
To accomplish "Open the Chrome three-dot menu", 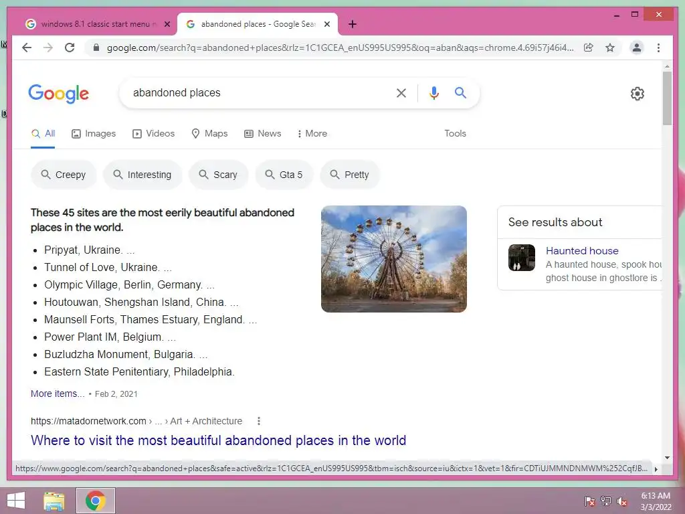I will coord(658,48).
